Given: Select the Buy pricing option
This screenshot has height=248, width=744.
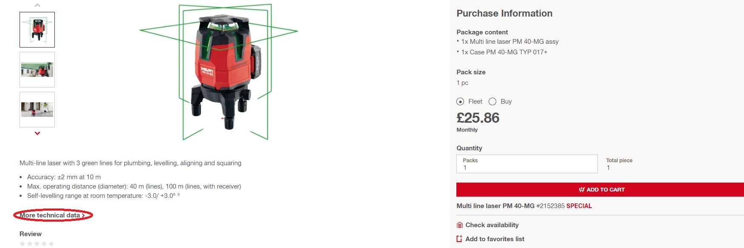Looking at the screenshot, I should pyautogui.click(x=492, y=101).
